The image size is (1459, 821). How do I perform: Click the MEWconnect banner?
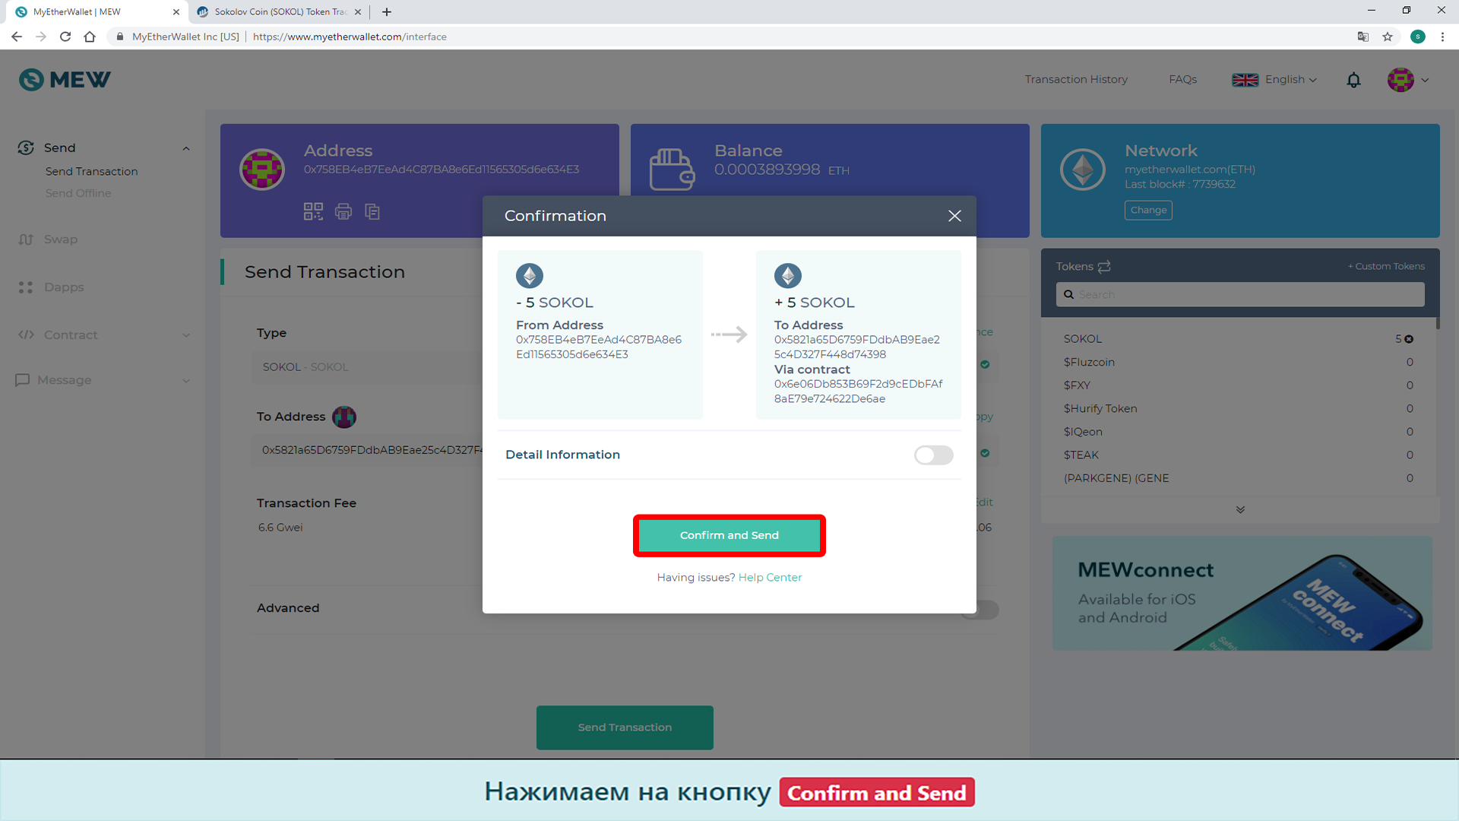coord(1242,594)
